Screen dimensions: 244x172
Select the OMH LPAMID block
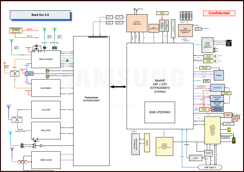pyautogui.click(x=46, y=59)
